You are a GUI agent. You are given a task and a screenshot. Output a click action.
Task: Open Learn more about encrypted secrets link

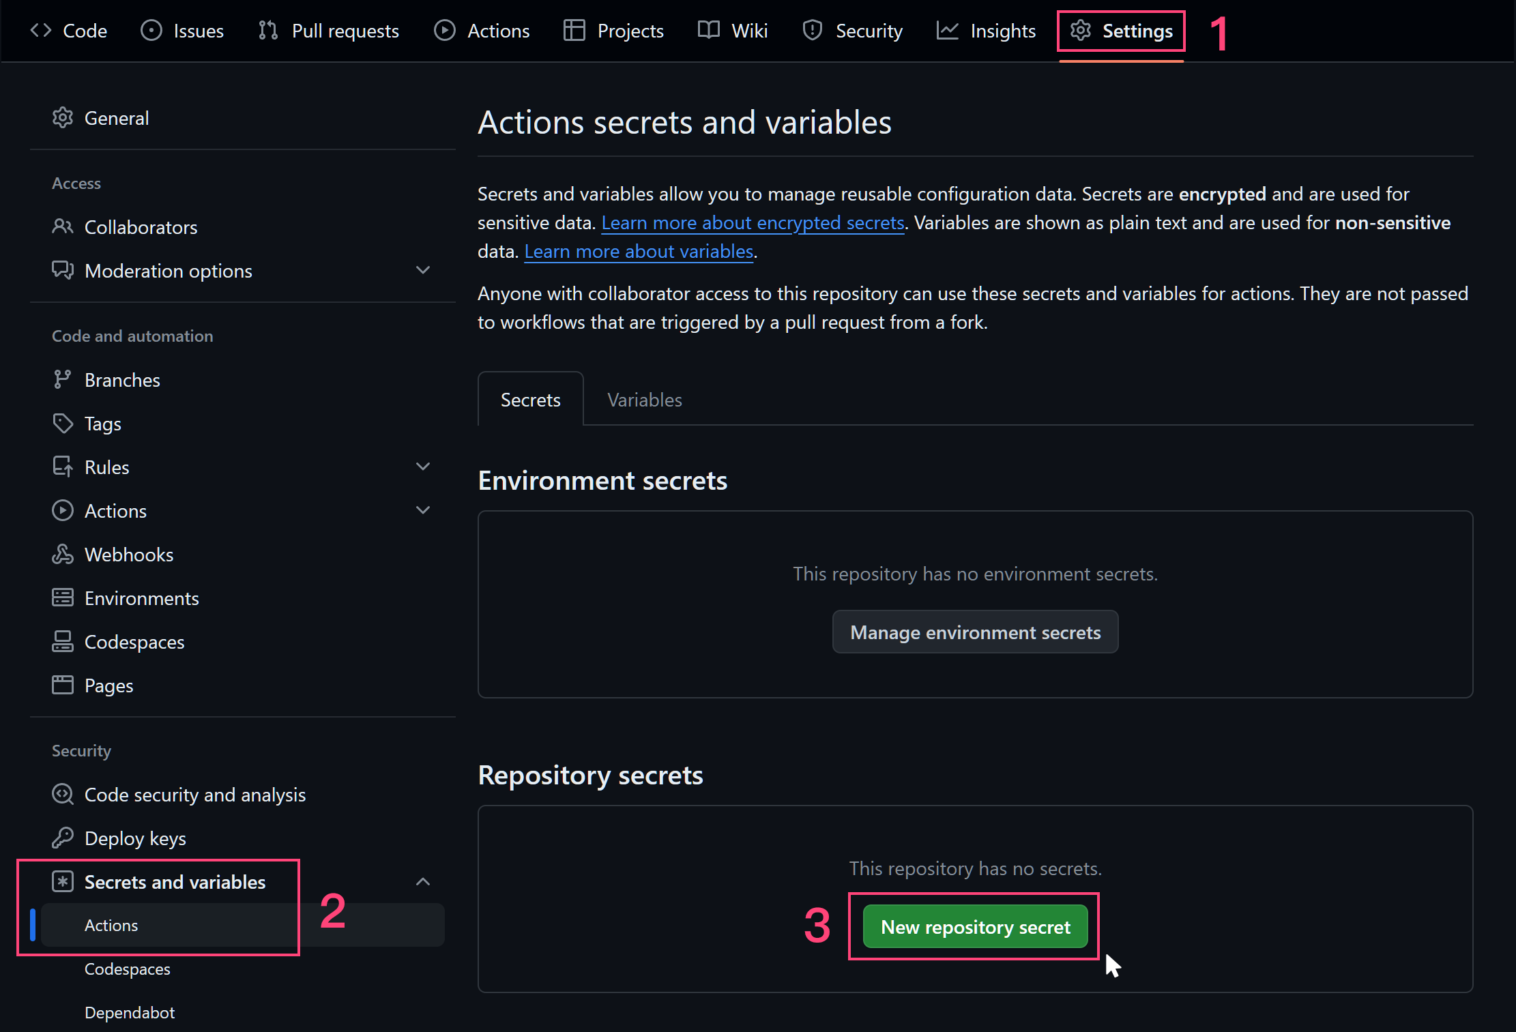click(753, 223)
